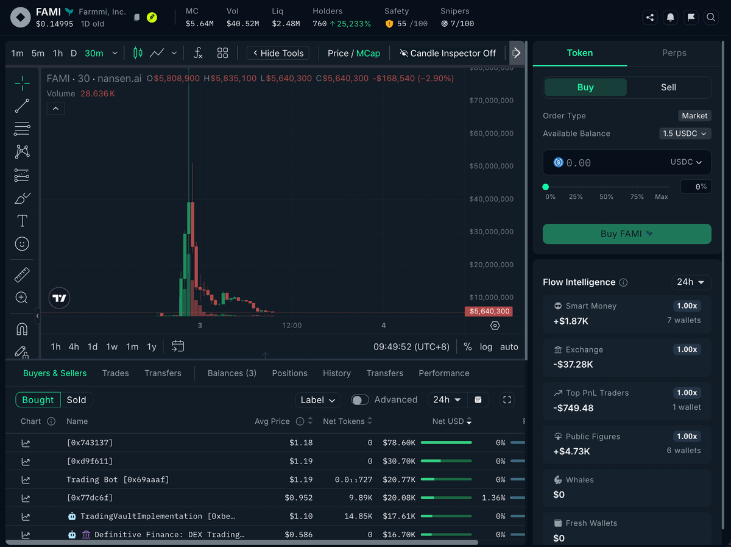Viewport: 731px width, 547px height.
Task: Switch to the Sell side toggle
Action: pos(668,87)
